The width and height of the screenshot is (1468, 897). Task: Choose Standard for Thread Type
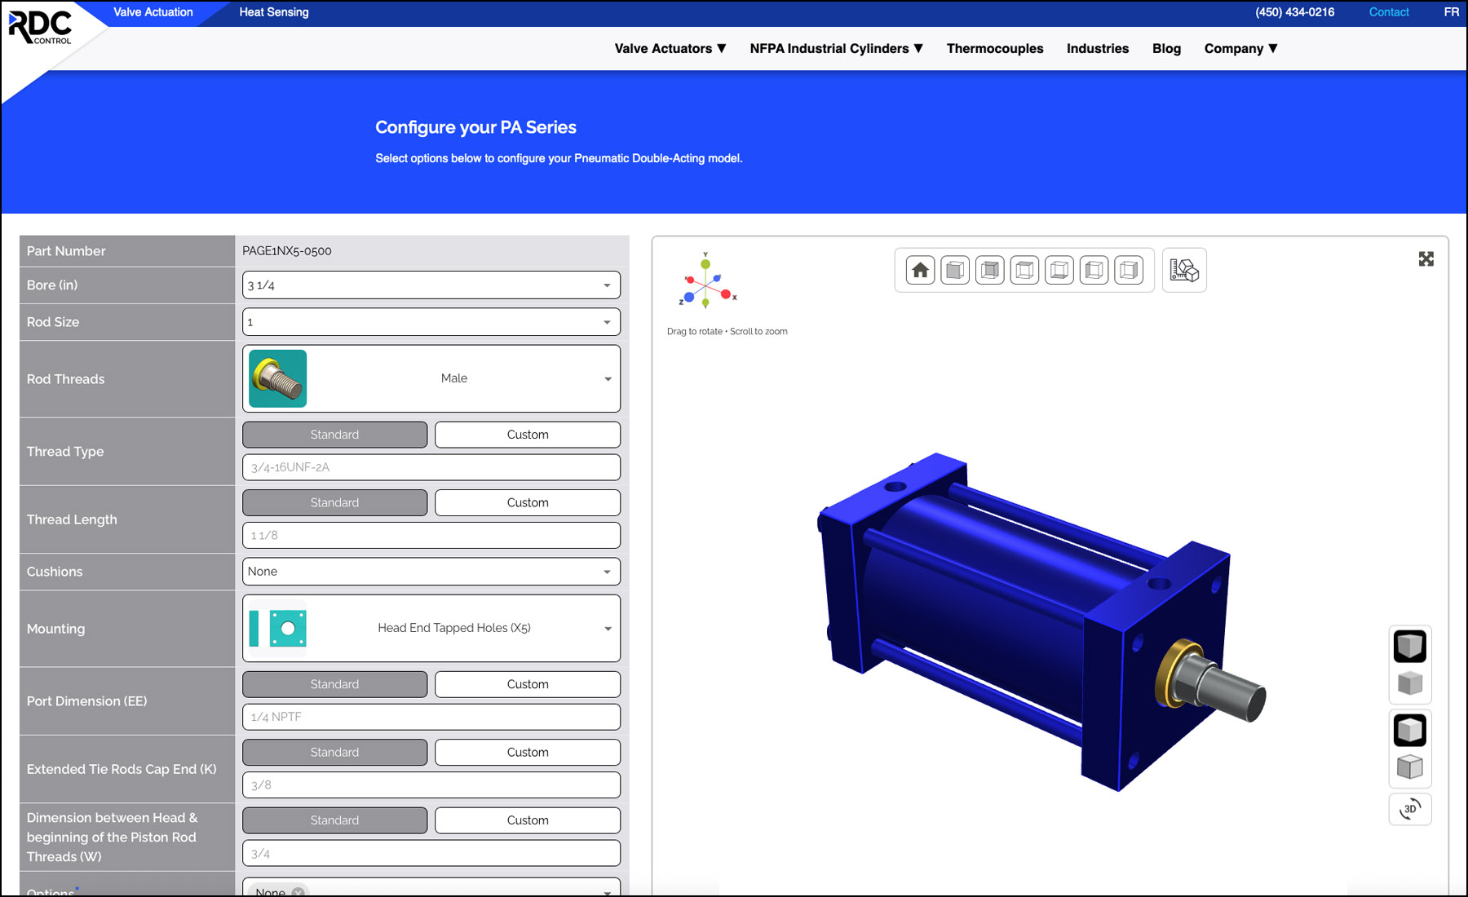click(334, 435)
